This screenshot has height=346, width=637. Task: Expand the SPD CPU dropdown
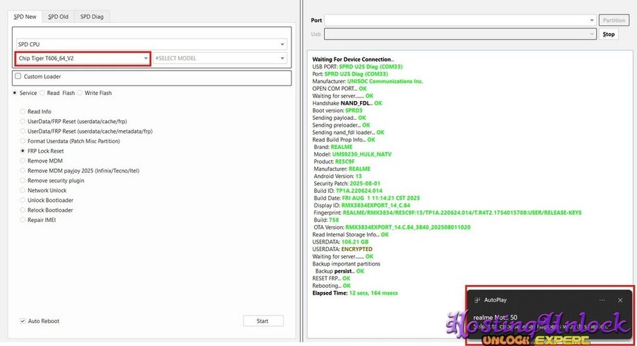(x=151, y=44)
